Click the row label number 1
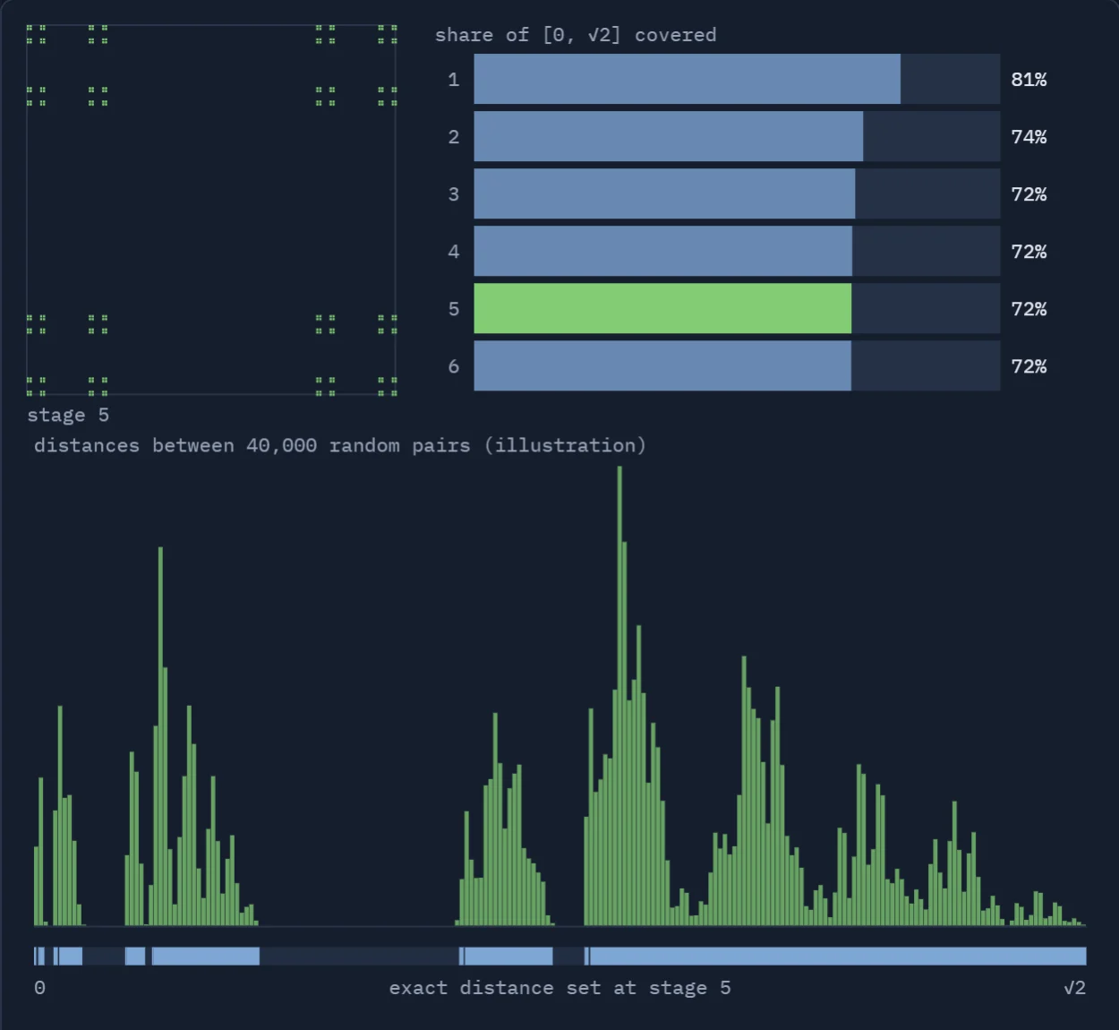 [454, 80]
